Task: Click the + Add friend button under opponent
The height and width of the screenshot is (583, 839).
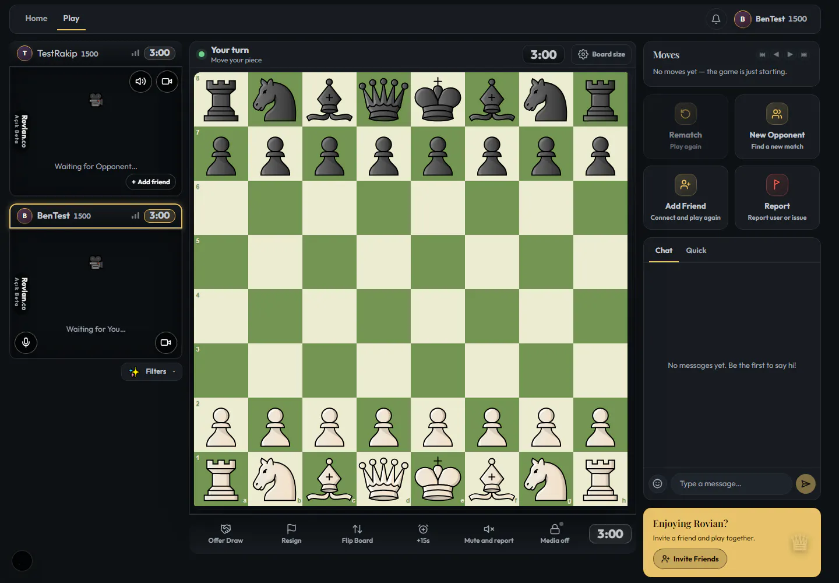Action: click(151, 182)
